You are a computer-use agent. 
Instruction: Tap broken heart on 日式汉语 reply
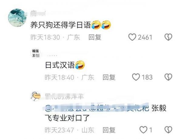[x=168, y=77]
